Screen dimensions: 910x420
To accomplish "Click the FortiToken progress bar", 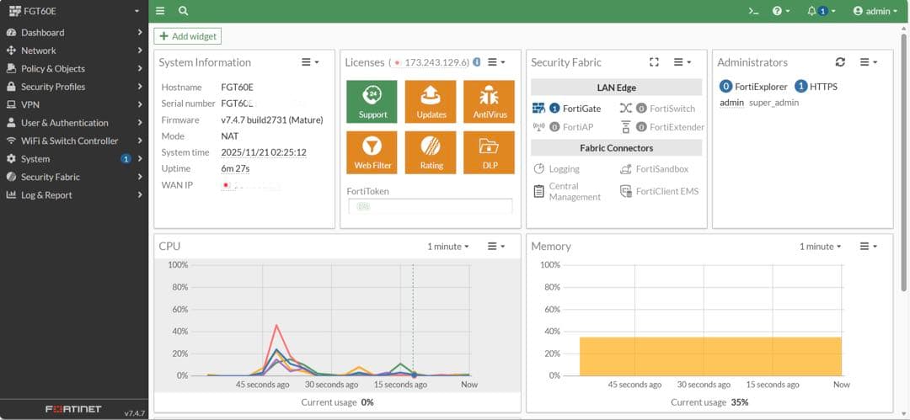I will coord(430,206).
